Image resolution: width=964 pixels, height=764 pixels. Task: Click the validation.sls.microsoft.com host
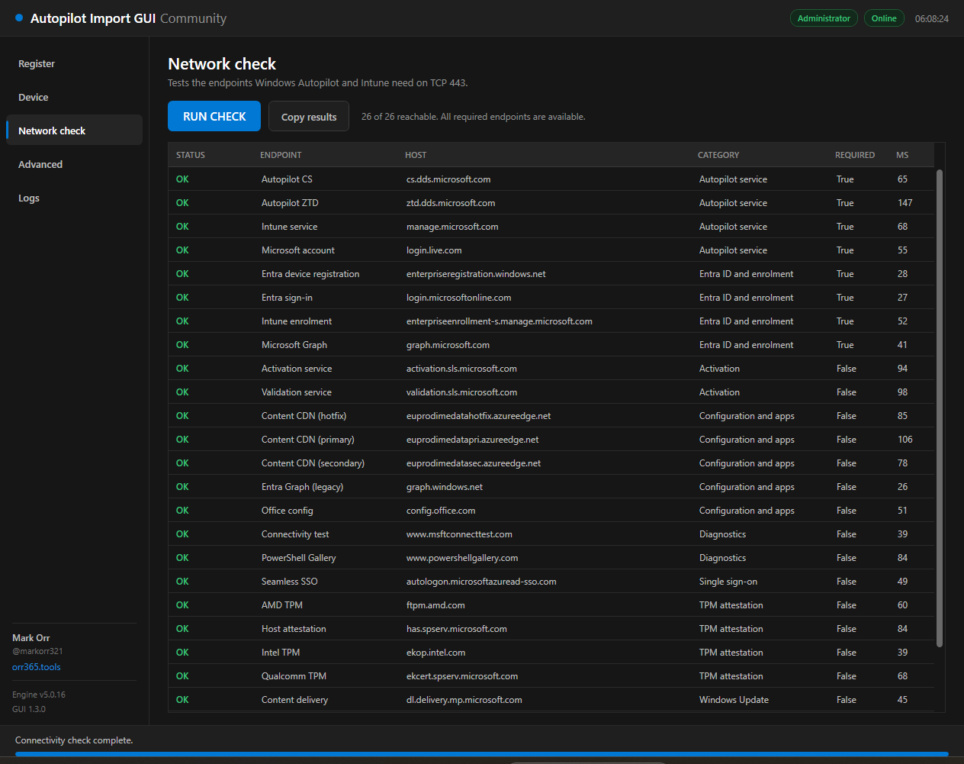[x=461, y=392]
